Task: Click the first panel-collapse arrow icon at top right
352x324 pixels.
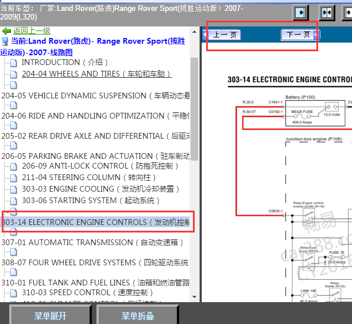Action: [x=300, y=13]
